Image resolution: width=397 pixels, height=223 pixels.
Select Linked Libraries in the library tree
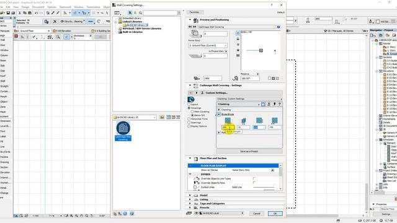[132, 22]
